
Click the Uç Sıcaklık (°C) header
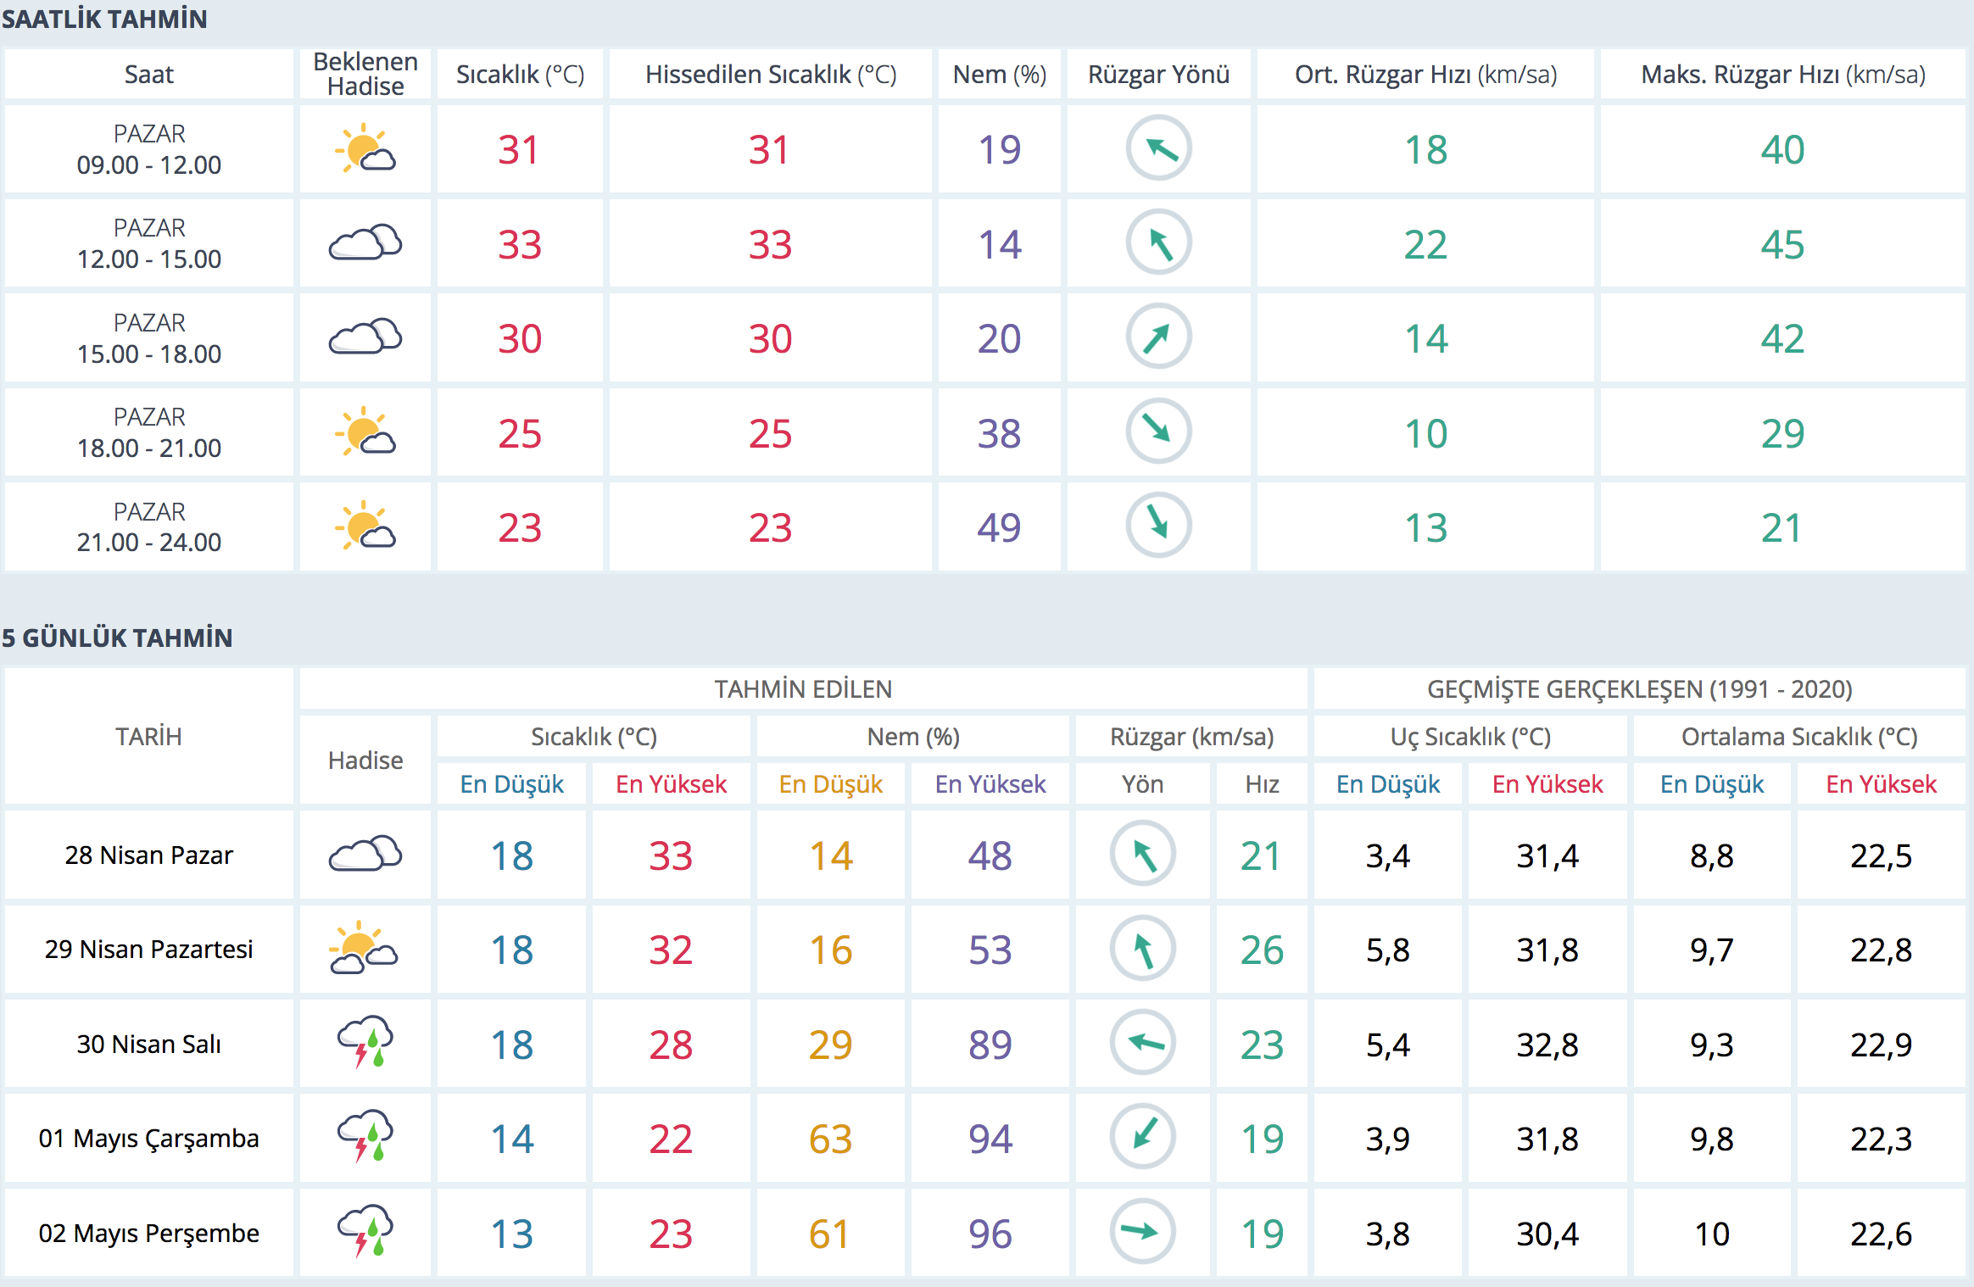point(1470,737)
